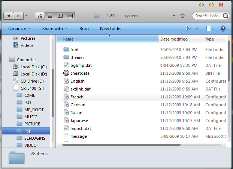Viewport: 233px width, 169px height.
Task: Open CD Drive (E:) in sidebar
Action: [32, 81]
